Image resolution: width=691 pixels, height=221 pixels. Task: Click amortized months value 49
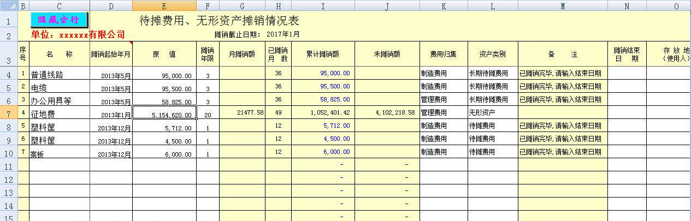(x=278, y=114)
